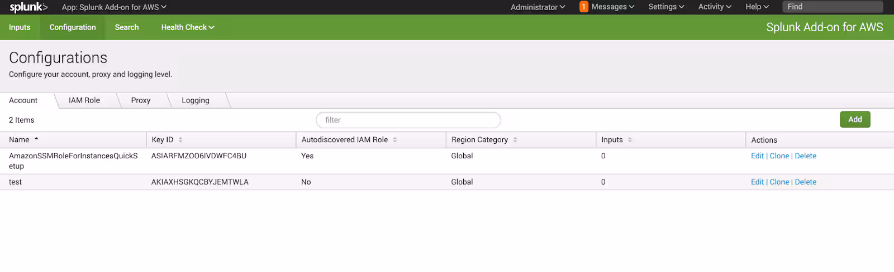Open the App: Splunk Add-on for AWS dropdown

[114, 7]
